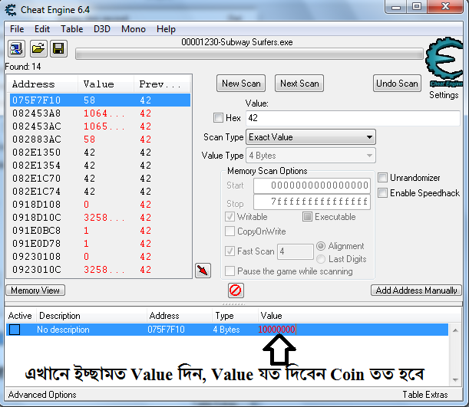Open the Table menu
Screen dimensions: 469x407
click(72, 29)
